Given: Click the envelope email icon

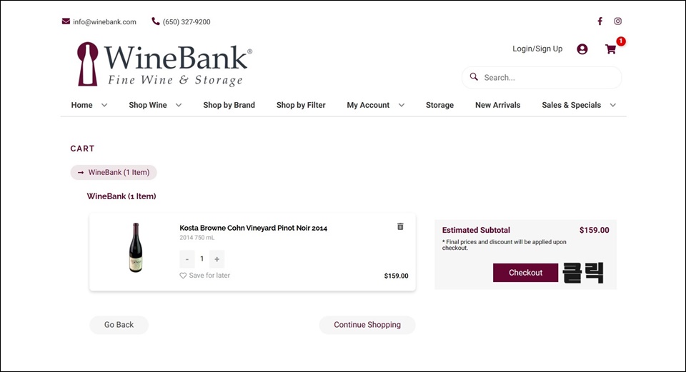Looking at the screenshot, I should [66, 21].
